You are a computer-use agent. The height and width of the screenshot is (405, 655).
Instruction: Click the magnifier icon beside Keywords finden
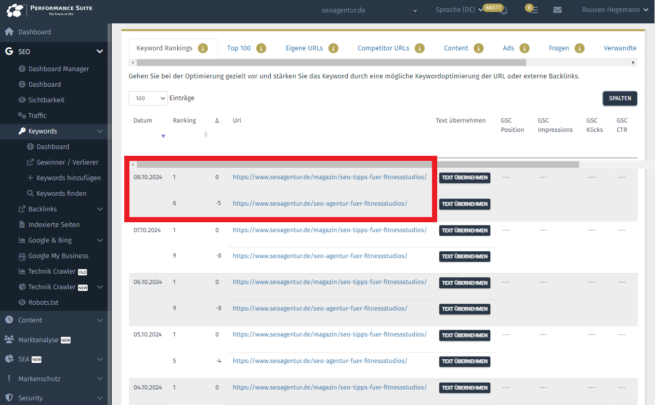point(30,193)
